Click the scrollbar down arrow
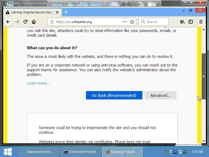Screen dimensions: 209x157 tap(204, 141)
